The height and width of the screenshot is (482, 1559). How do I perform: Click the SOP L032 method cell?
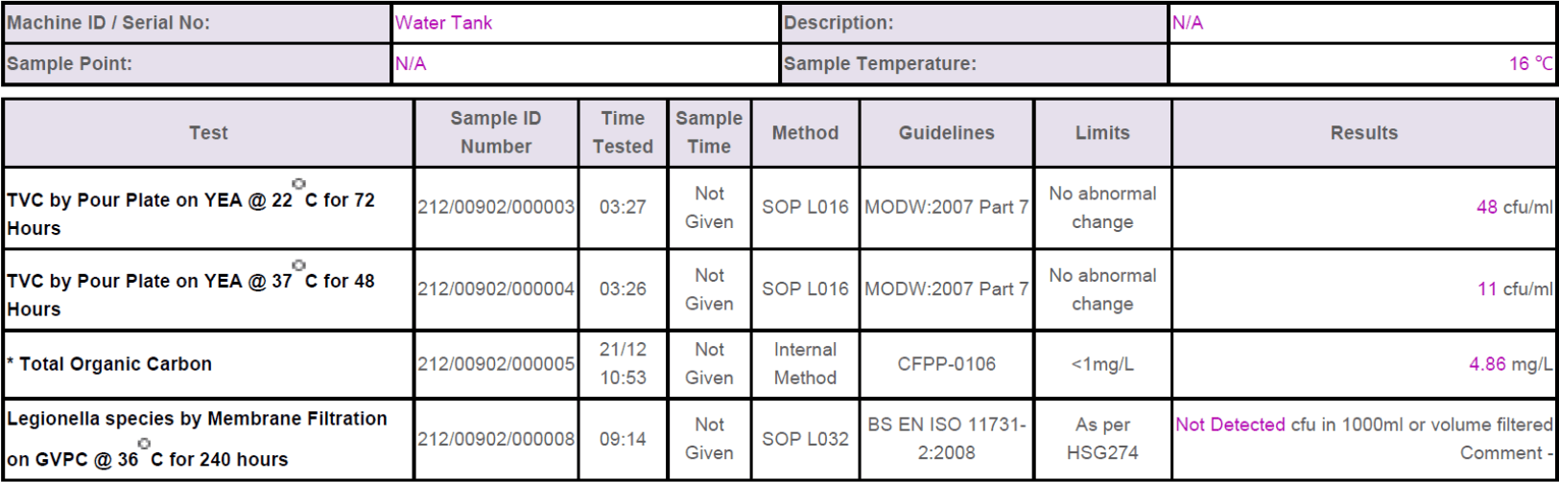tap(805, 439)
